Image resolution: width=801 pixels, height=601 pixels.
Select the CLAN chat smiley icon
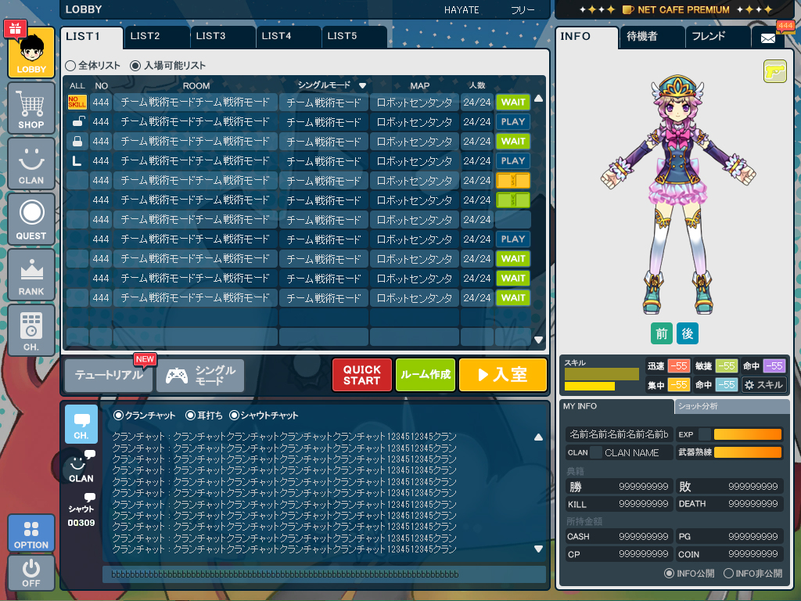tap(81, 466)
